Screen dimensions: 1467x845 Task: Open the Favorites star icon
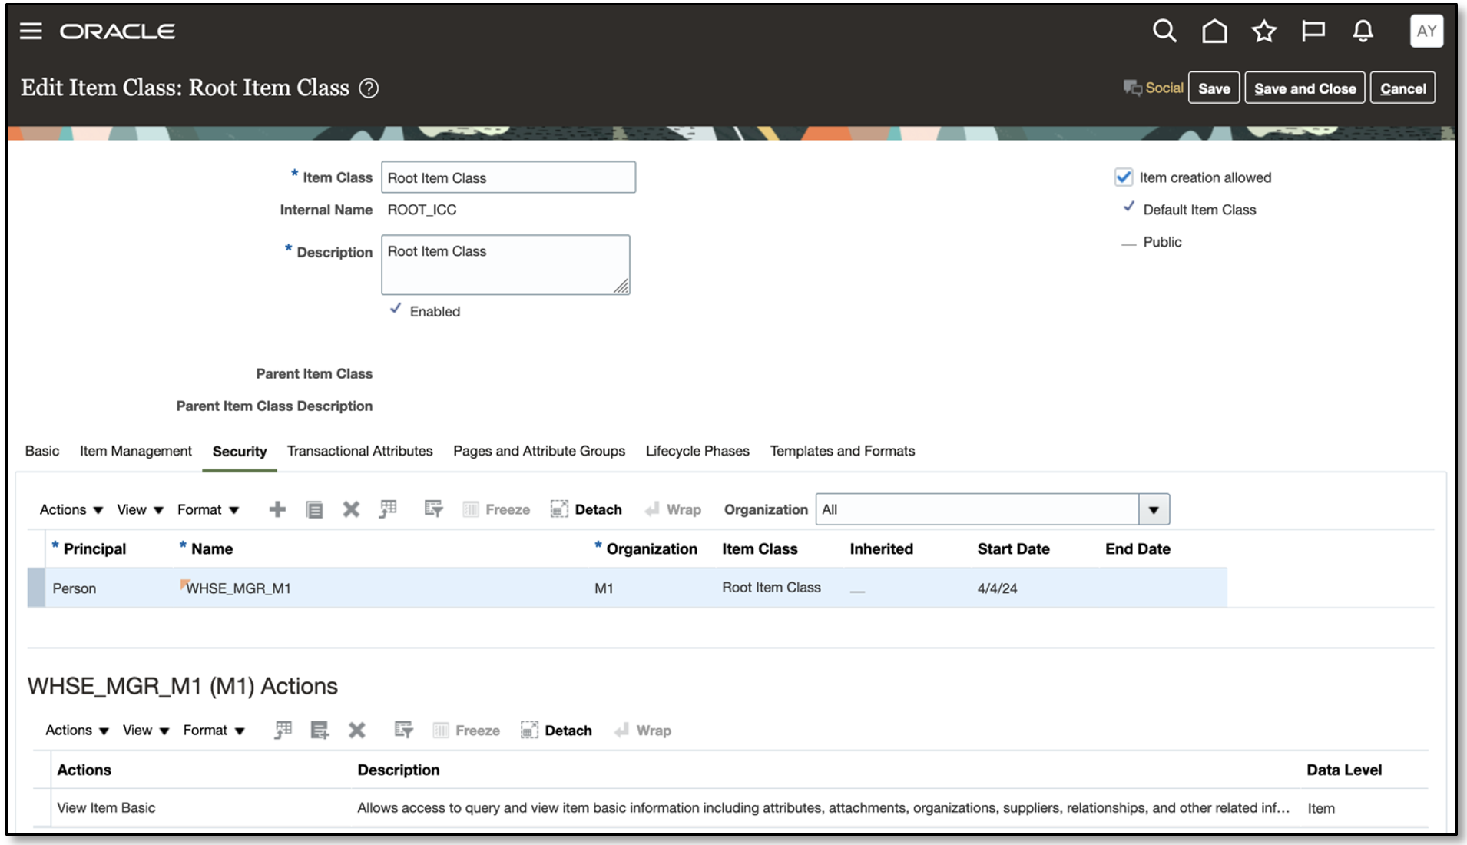click(1263, 31)
